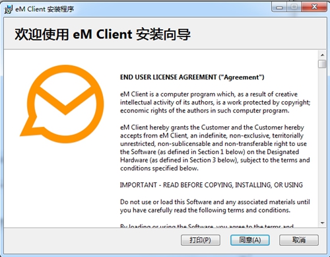The width and height of the screenshot is (330, 257).
Task: Click the disabled maximize button
Action: pos(294,7)
